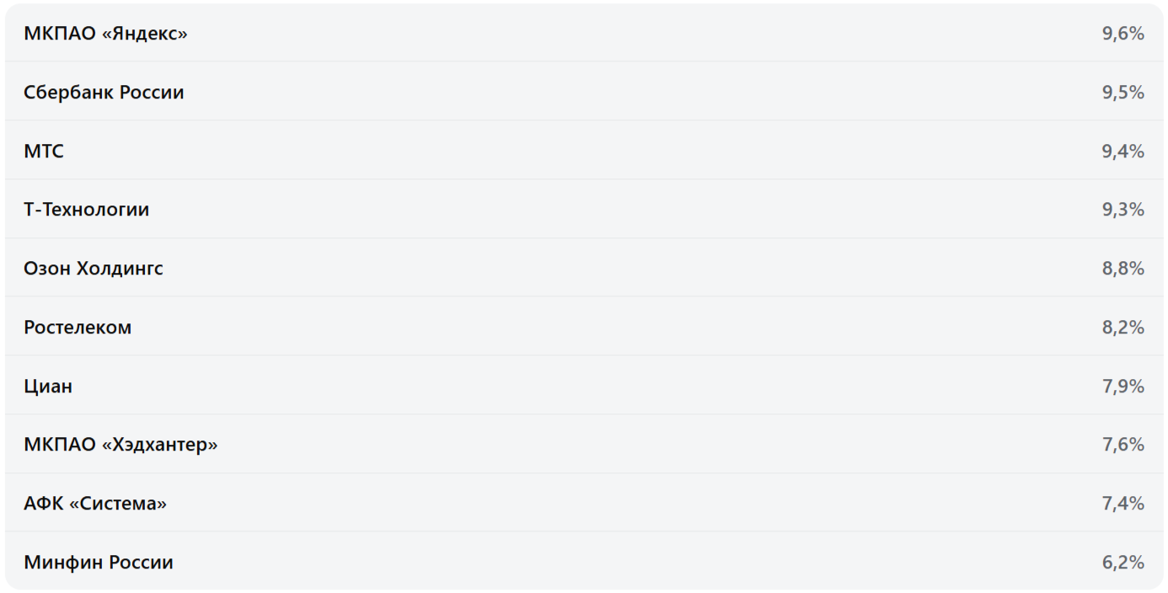Click the 9,6% share value
This screenshot has height=593, width=1168.
[1122, 34]
